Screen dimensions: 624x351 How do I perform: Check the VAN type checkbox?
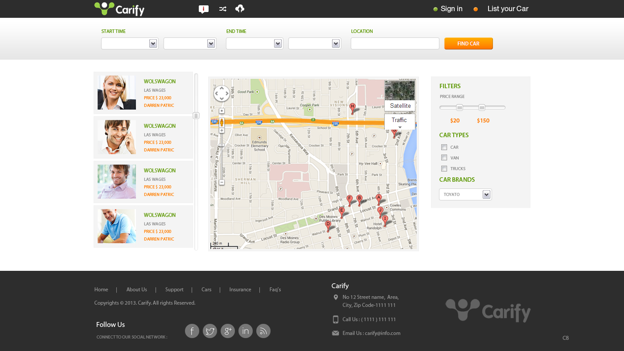point(444,158)
